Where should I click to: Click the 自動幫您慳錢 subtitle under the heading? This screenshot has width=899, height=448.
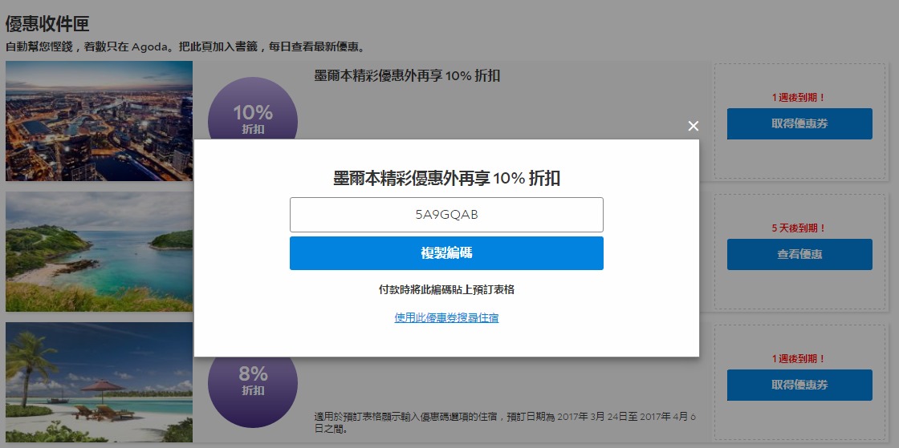[x=185, y=47]
